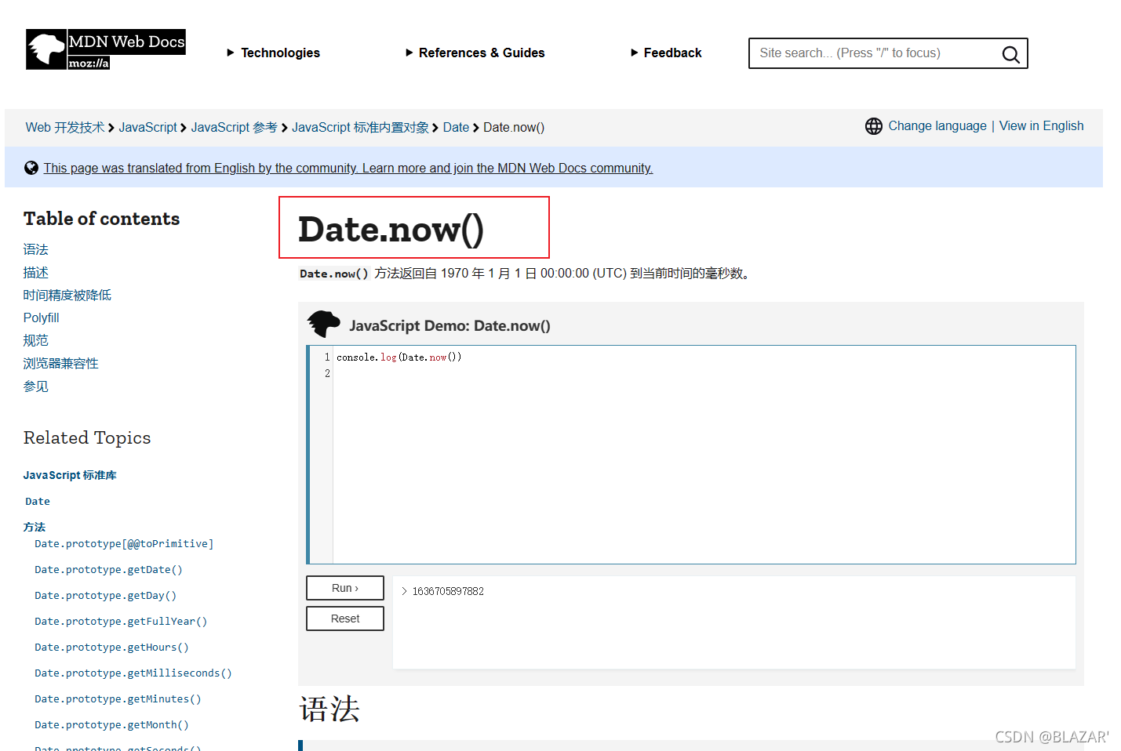Click the dino icon in JavaScript Demo header
1121x751 pixels.
tap(323, 324)
